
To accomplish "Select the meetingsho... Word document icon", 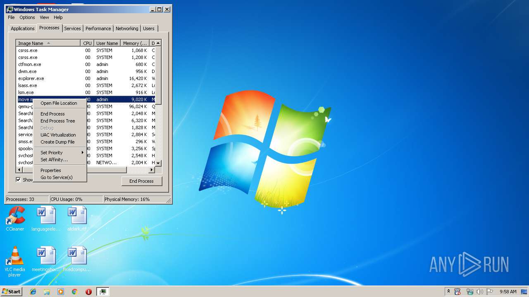I will click(46, 259).
